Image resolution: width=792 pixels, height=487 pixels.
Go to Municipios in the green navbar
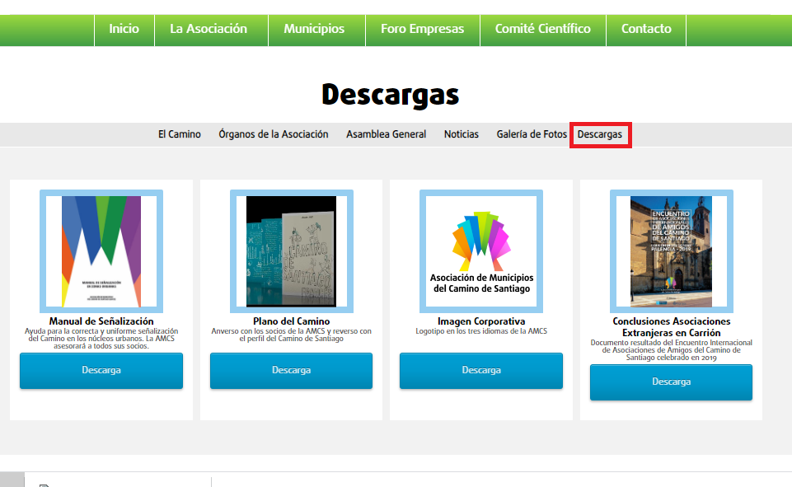coord(314,29)
